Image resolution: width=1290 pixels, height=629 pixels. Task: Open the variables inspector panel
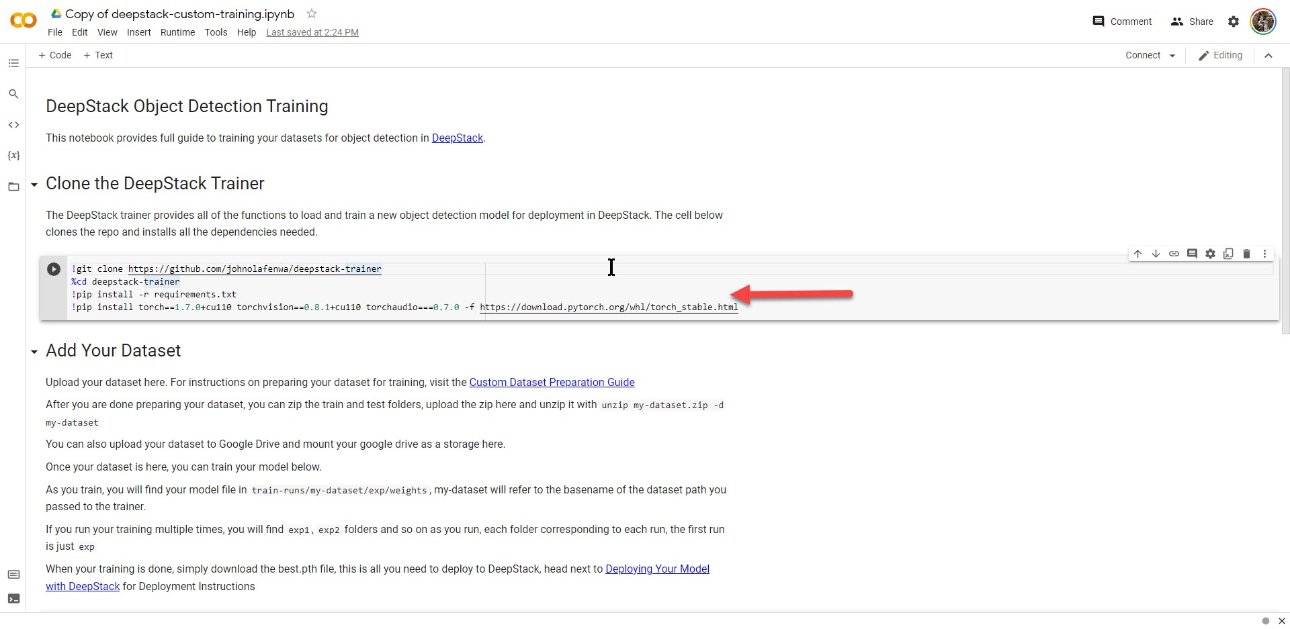[13, 156]
